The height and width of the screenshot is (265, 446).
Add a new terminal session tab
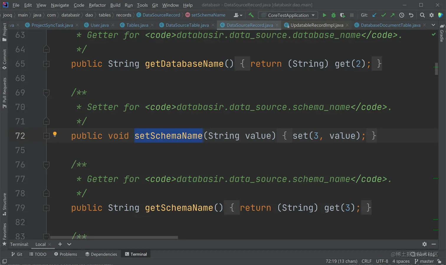(x=60, y=244)
